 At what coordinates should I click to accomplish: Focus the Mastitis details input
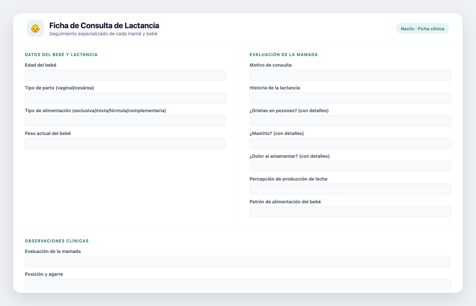click(350, 143)
